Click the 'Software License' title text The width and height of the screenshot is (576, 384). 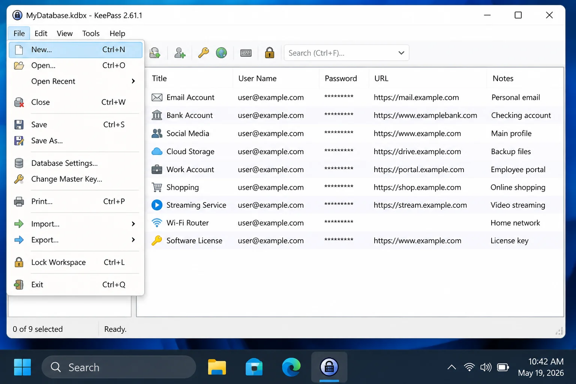[194, 241]
